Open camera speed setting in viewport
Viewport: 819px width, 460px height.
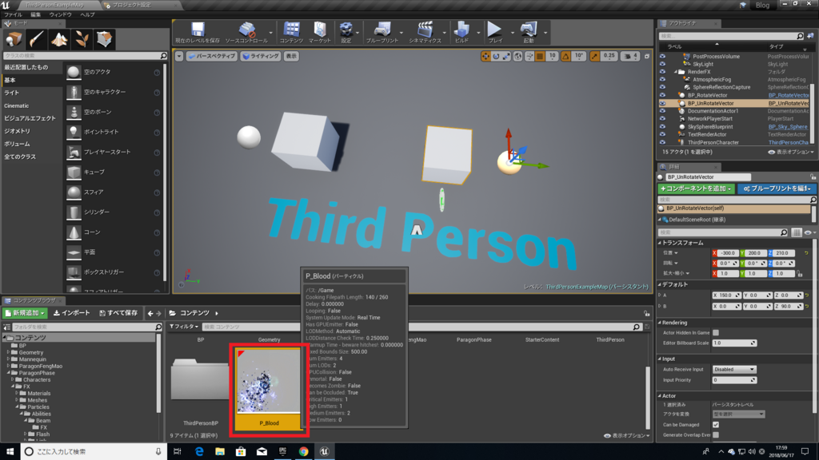click(631, 56)
